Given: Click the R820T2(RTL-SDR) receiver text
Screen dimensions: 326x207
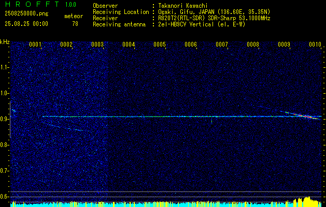Looking at the screenshot, I should 214,18.
